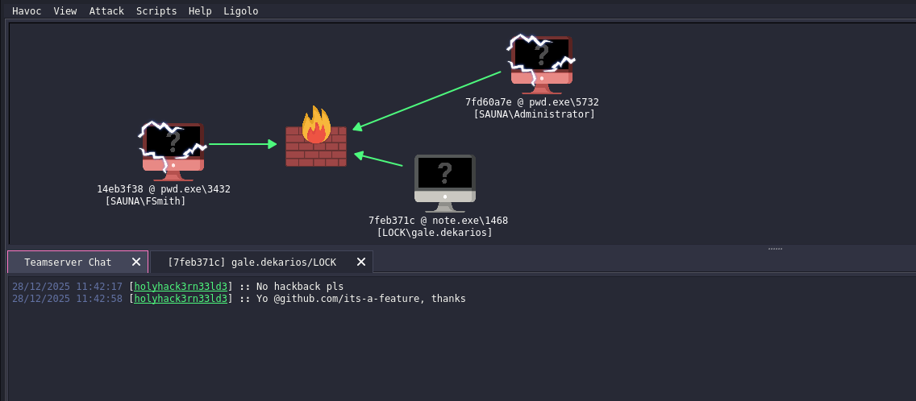Click the 7fd60a7e @ pwd.exe\5732 agent label
This screenshot has width=916, height=401.
coord(531,102)
